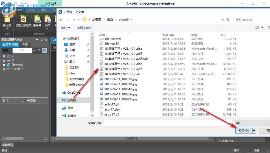Screen dimensions: 270x153
Task: Select Downloads (下载) in the sidebar
Action: [70, 50]
